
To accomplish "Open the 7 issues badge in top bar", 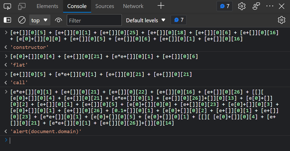I will coord(225,6).
